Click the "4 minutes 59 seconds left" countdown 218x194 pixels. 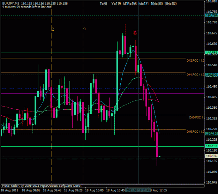click(x=27, y=7)
